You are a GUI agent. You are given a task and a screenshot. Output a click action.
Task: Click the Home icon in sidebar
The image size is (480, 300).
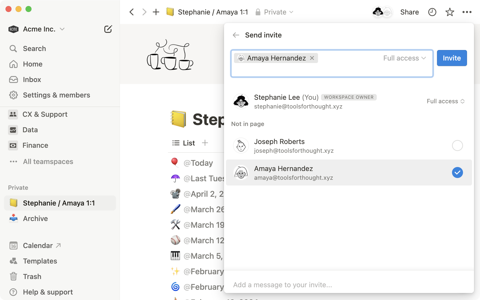coord(13,64)
